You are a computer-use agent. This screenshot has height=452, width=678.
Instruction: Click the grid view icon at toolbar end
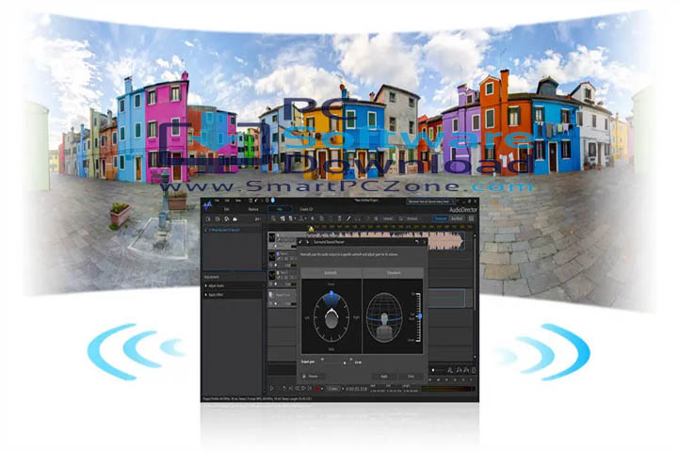click(472, 218)
